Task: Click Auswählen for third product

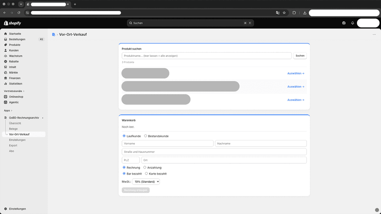Action: point(296,100)
